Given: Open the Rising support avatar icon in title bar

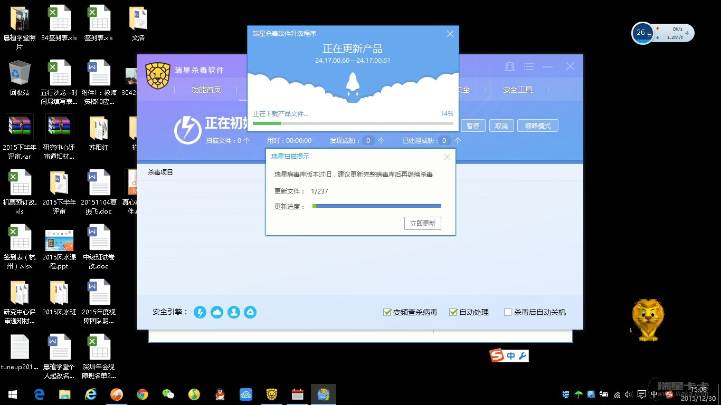Looking at the screenshot, I should tap(510, 66).
